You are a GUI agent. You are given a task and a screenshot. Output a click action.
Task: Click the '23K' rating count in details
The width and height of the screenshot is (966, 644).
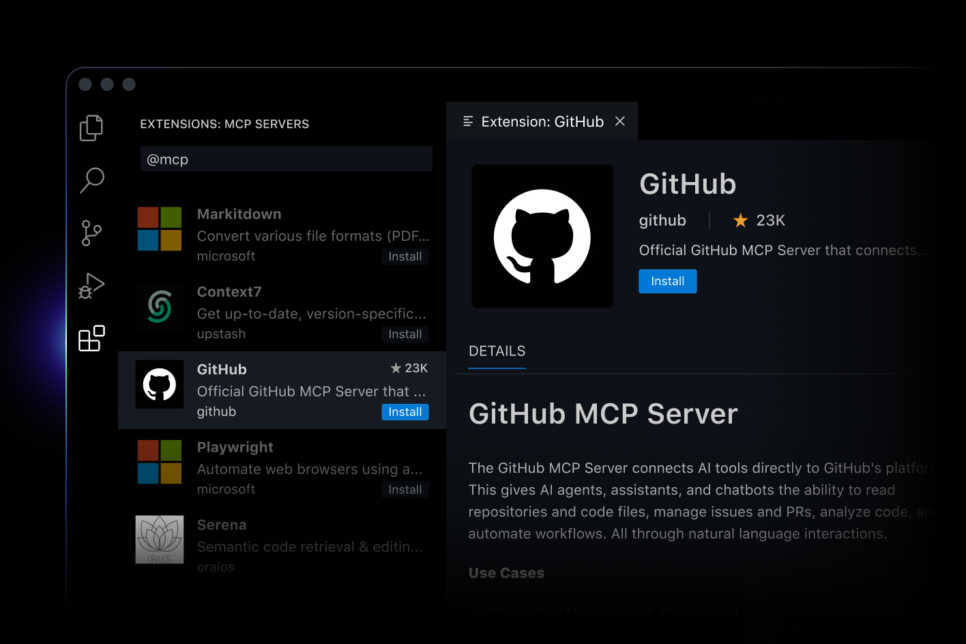771,220
